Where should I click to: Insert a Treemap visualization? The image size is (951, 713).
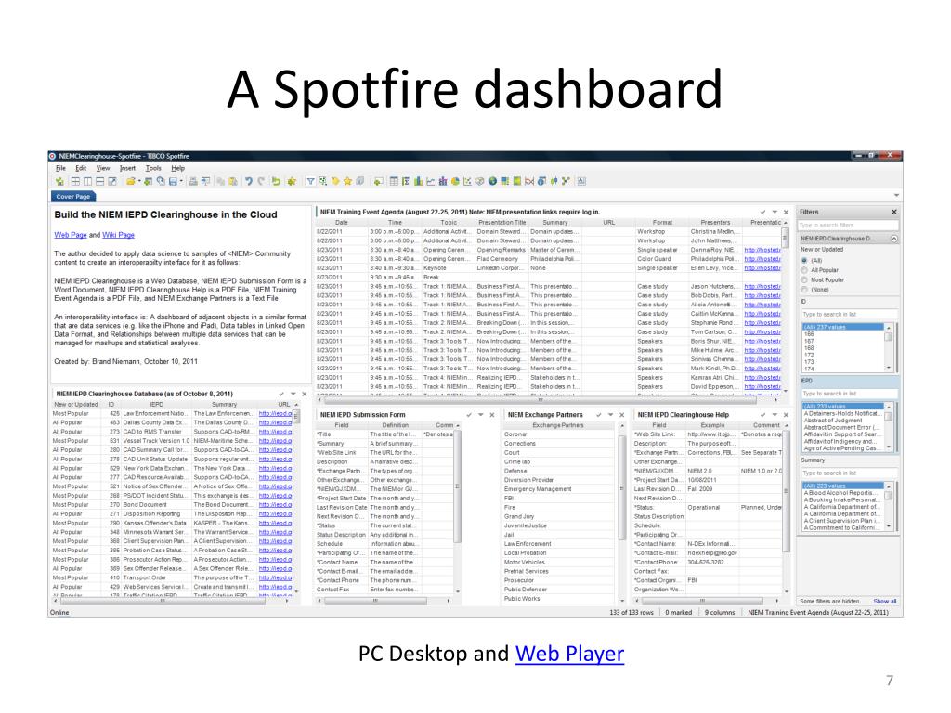[x=504, y=181]
